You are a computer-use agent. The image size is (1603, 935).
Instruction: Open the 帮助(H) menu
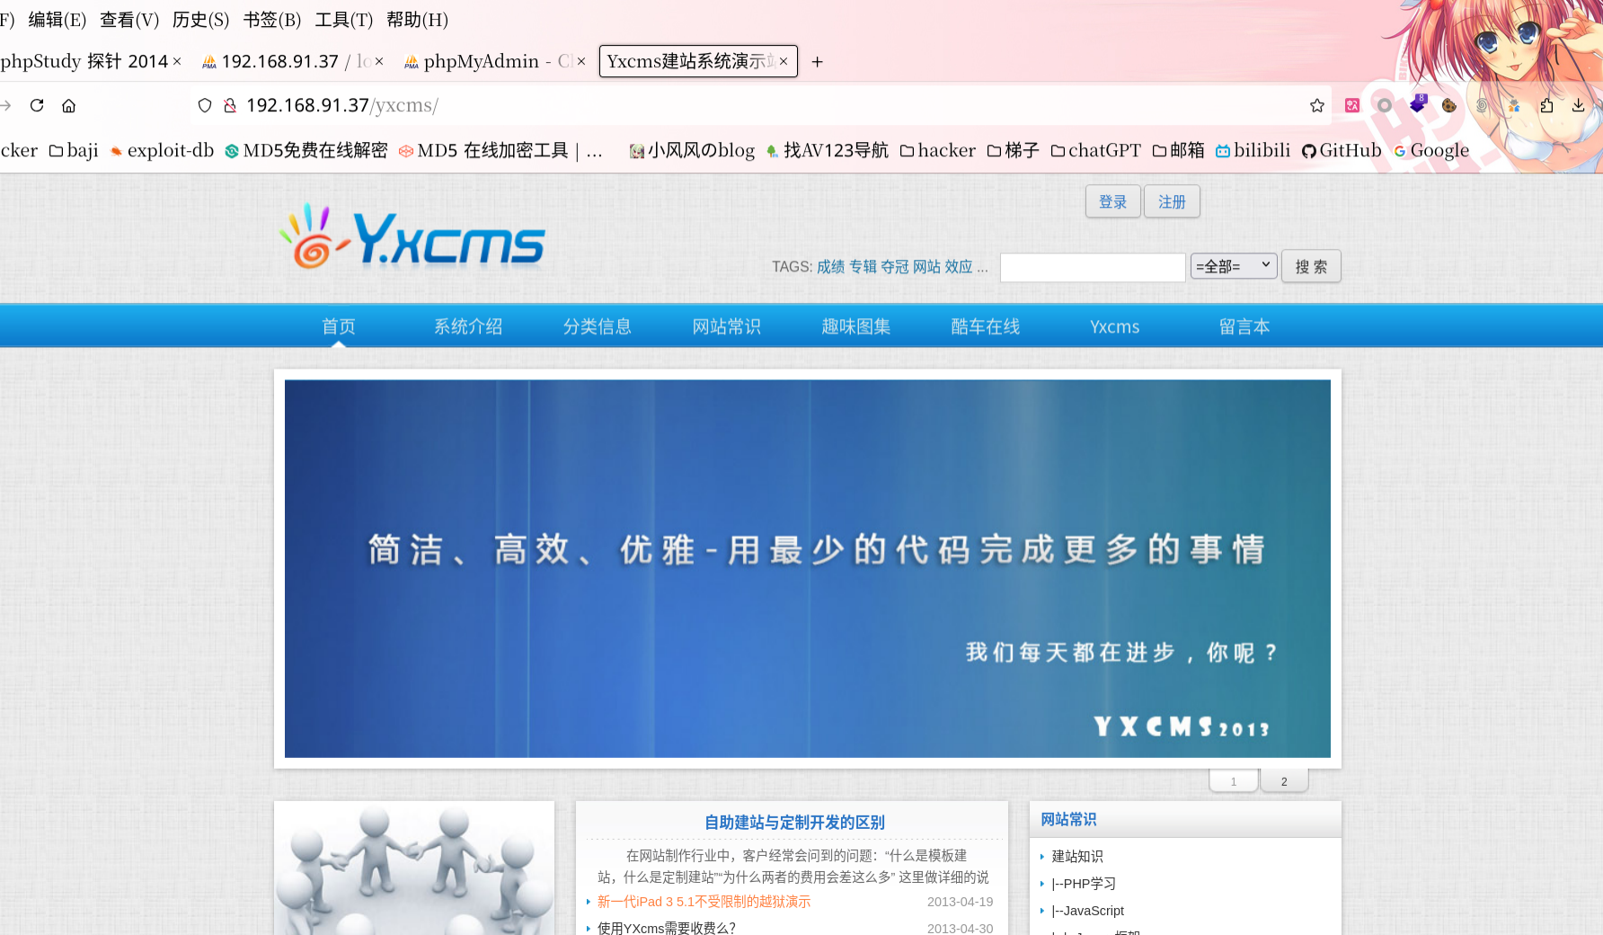[417, 20]
